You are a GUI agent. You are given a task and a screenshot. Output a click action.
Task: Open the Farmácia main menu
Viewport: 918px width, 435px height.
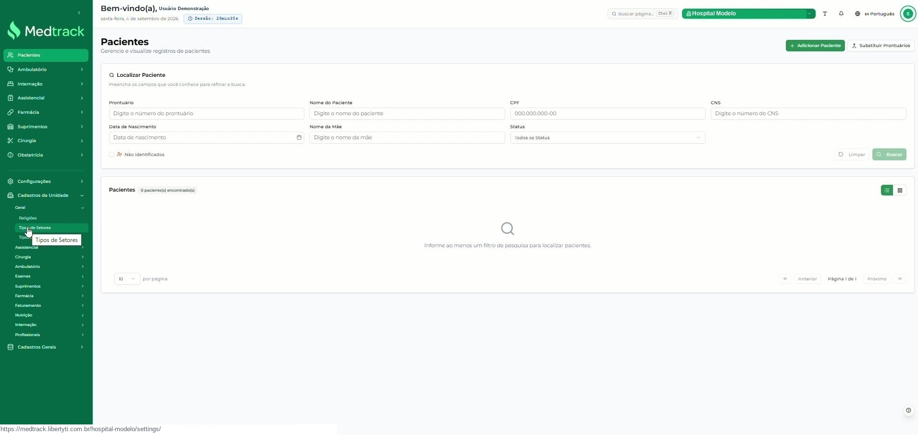[x=46, y=112]
